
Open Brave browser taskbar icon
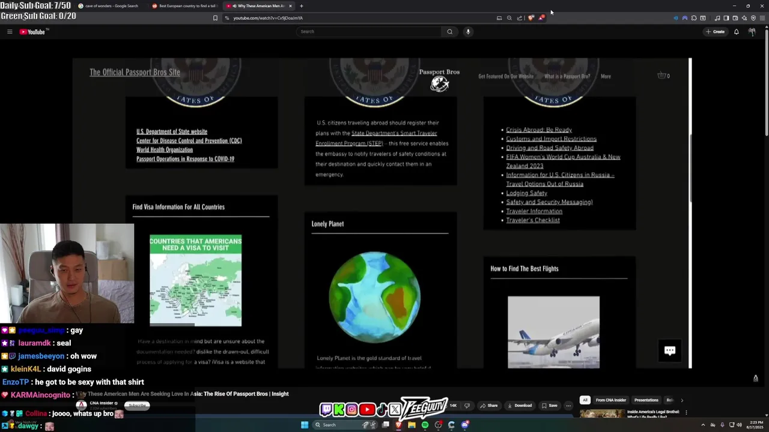tap(398, 425)
